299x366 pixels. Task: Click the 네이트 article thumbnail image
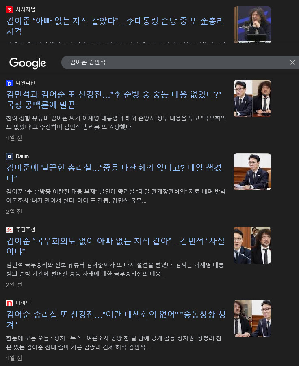[252, 319]
